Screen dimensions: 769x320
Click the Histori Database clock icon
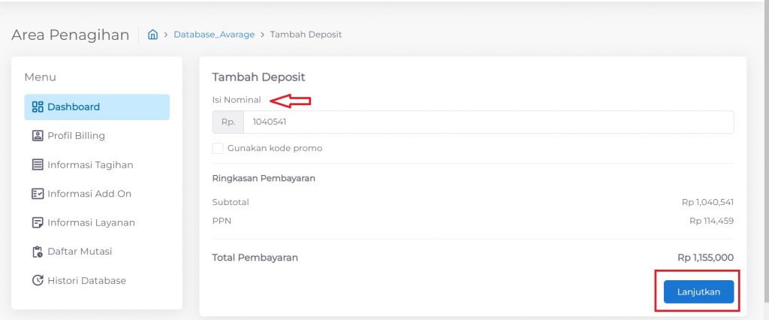[38, 281]
